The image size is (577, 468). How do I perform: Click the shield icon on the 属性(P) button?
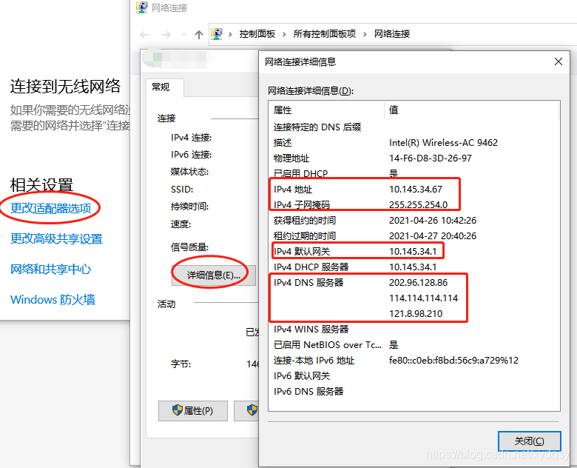178,409
